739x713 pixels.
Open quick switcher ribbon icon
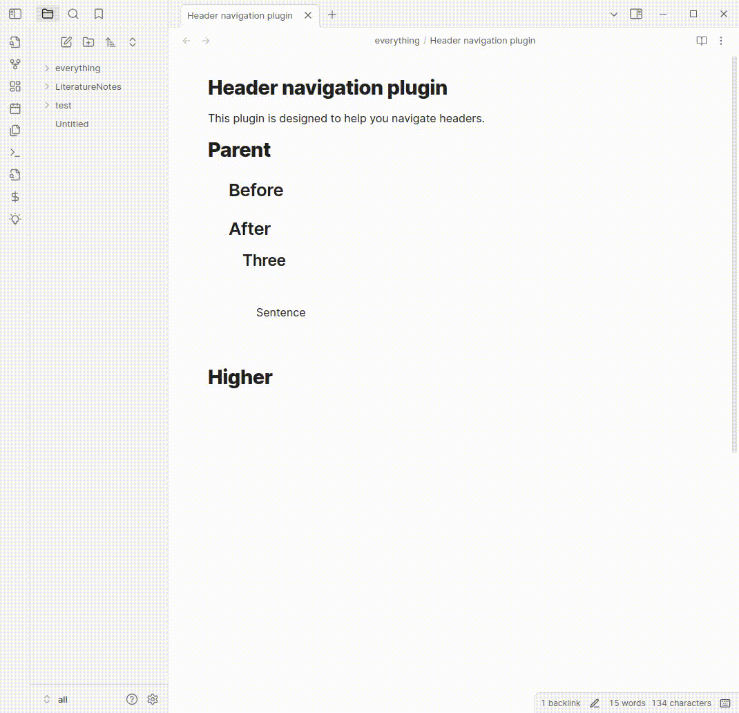pos(15,42)
